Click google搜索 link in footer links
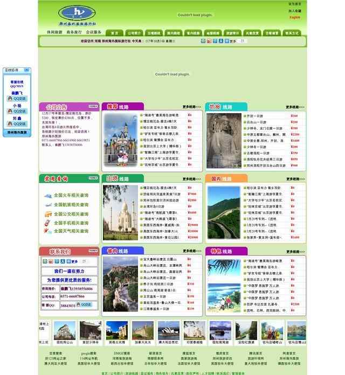Viewport: 345px width, 375px height. 89,353
